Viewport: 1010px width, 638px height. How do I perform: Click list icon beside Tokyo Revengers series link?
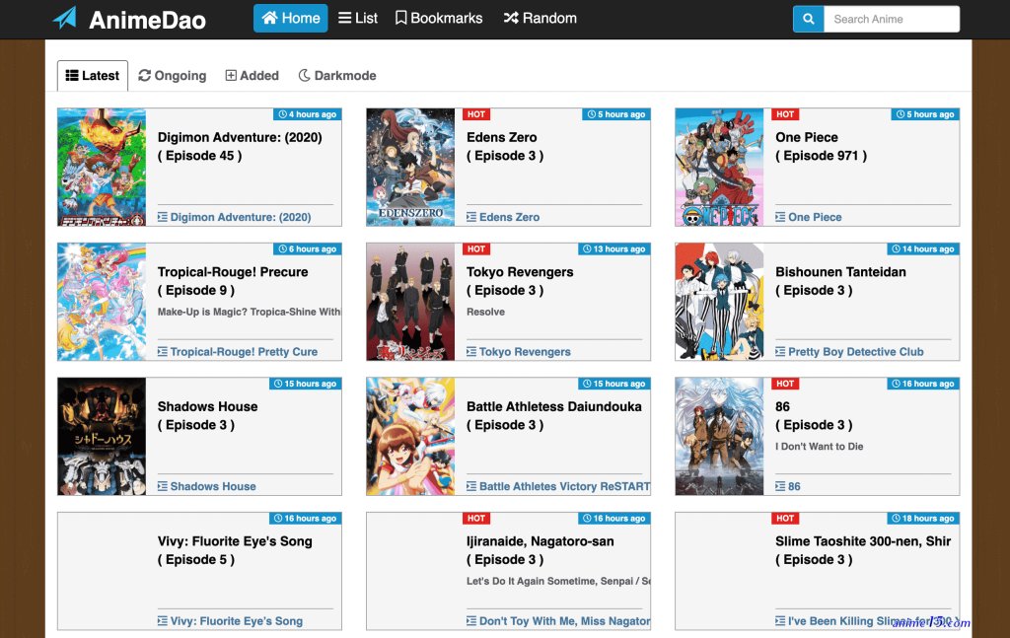471,351
